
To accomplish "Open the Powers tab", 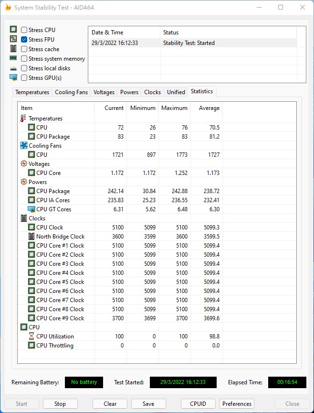I will (129, 92).
